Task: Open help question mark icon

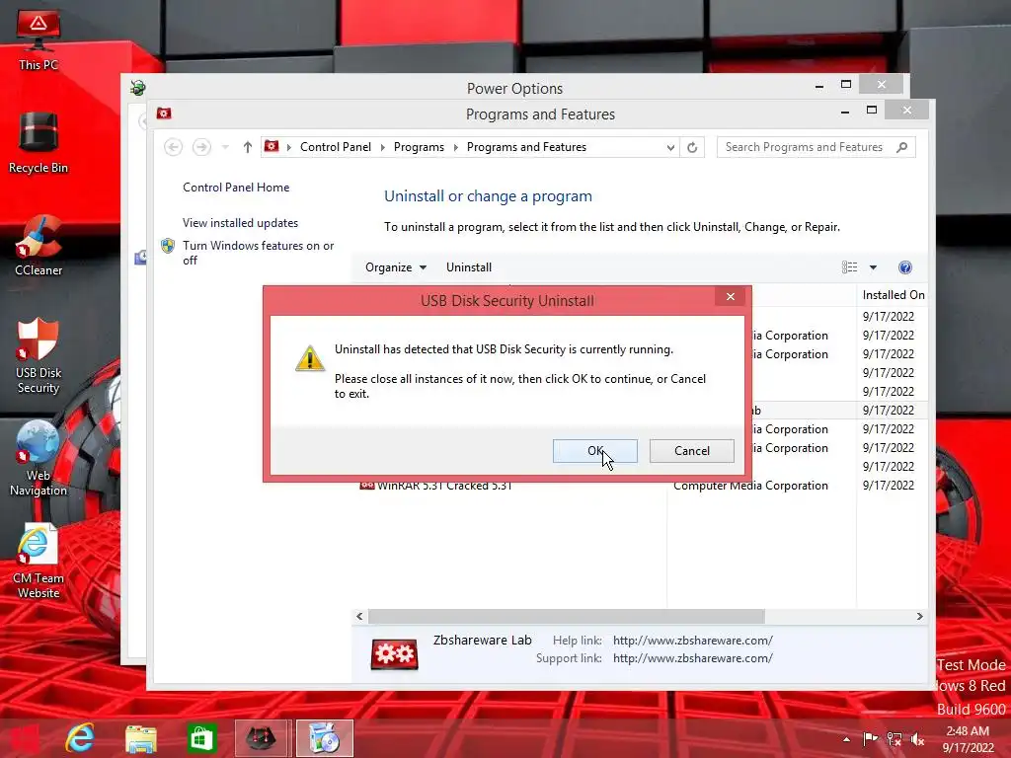Action: tap(904, 267)
